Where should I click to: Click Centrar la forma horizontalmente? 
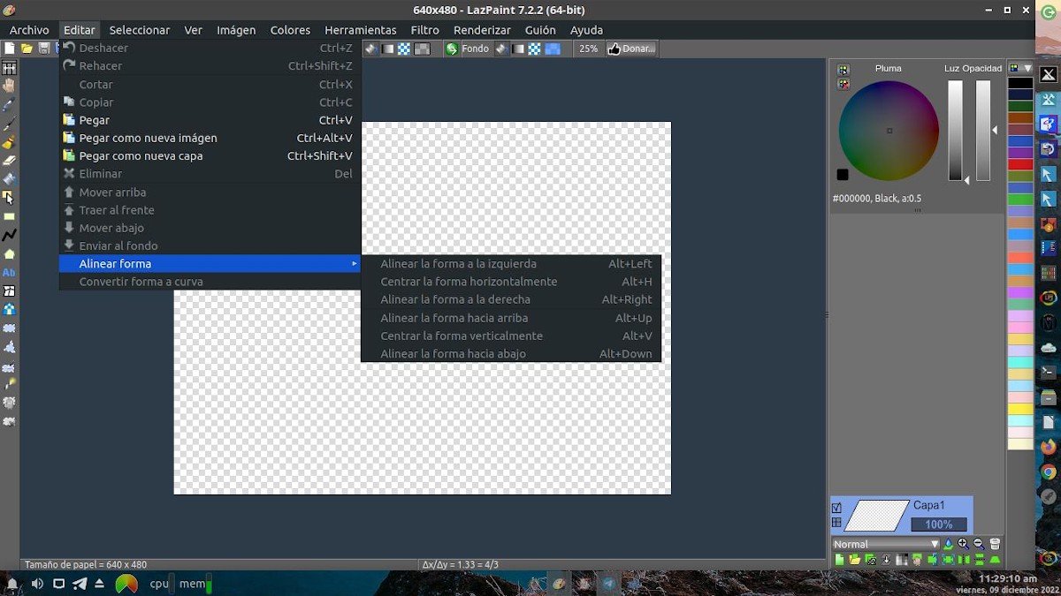(511, 282)
